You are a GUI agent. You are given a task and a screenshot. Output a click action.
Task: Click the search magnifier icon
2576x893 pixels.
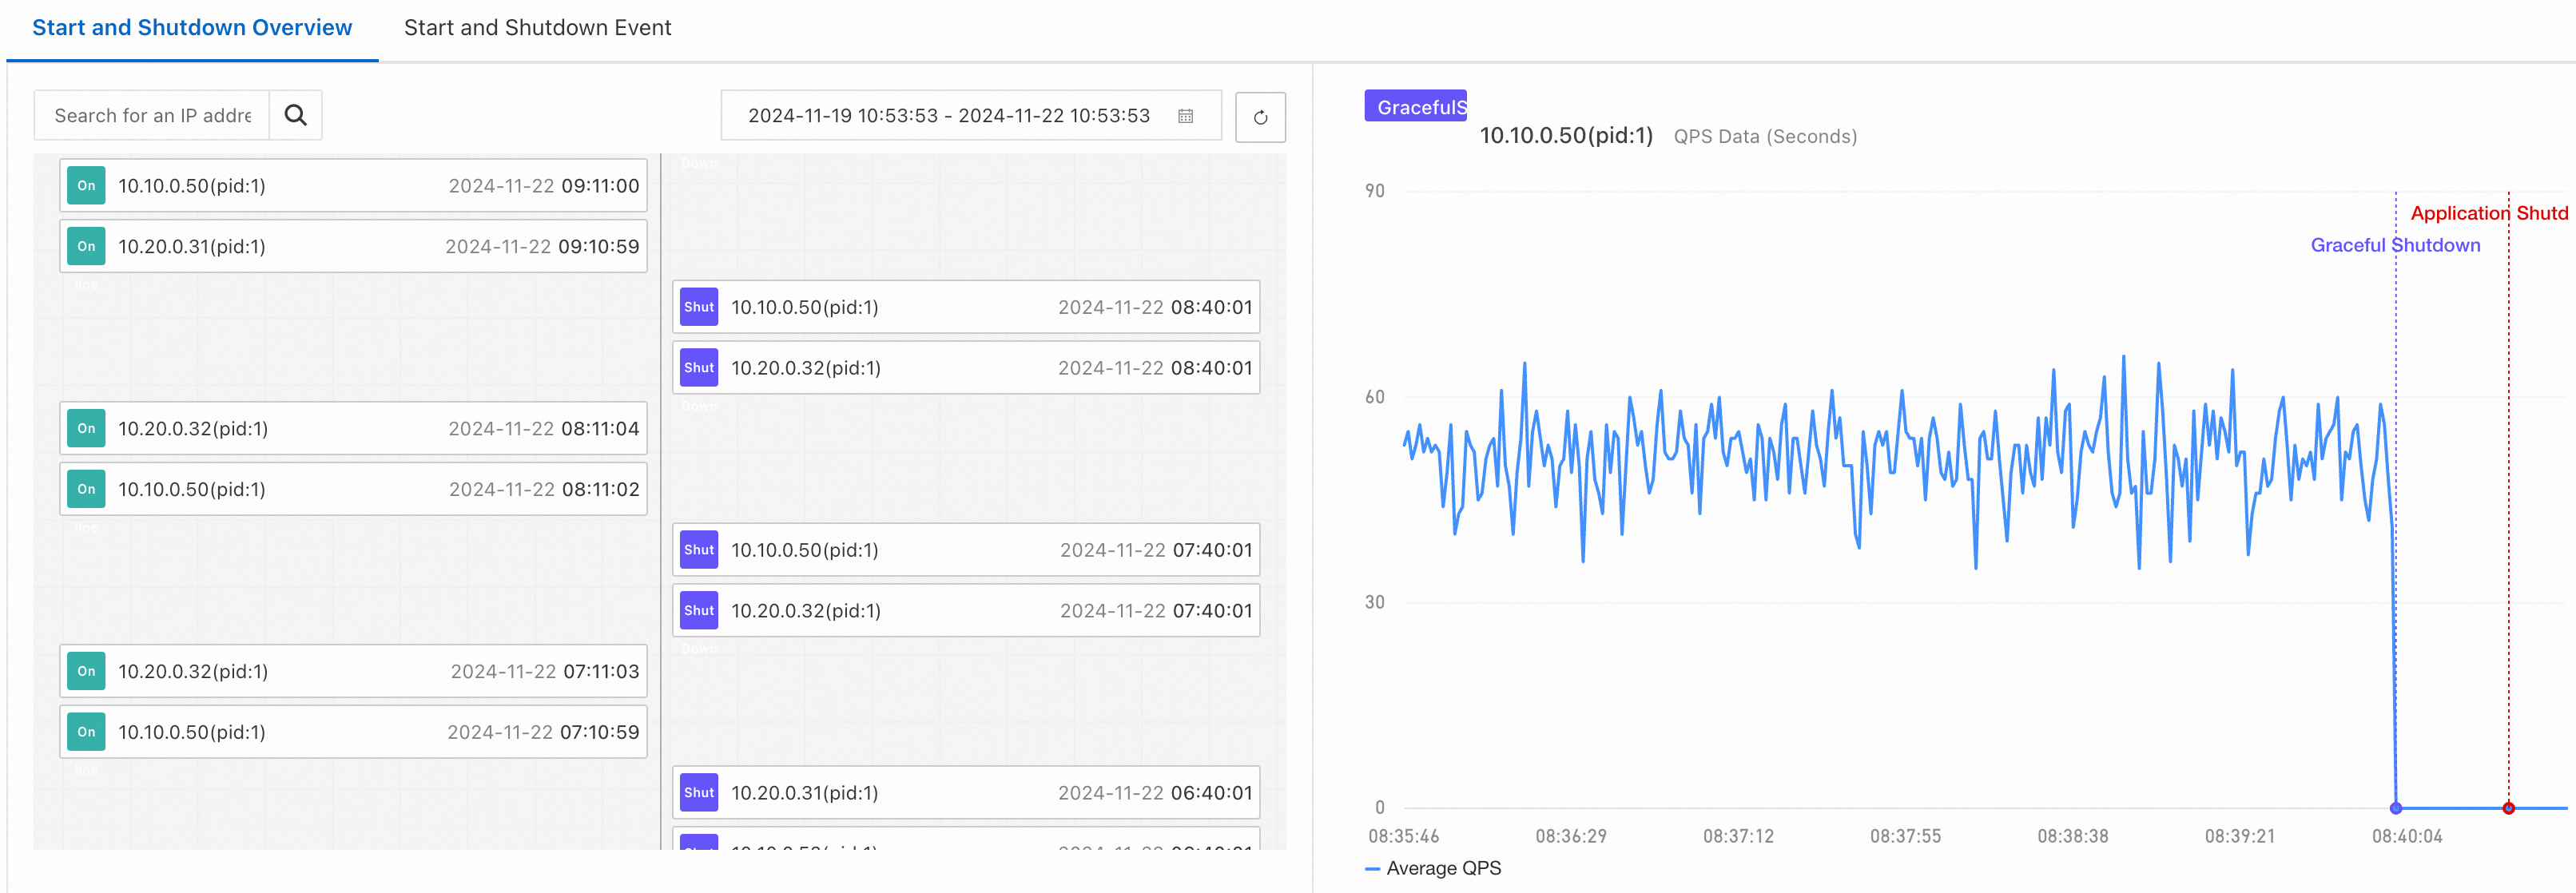(x=295, y=115)
